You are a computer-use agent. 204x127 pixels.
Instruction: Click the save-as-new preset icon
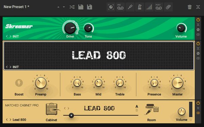(89, 7)
